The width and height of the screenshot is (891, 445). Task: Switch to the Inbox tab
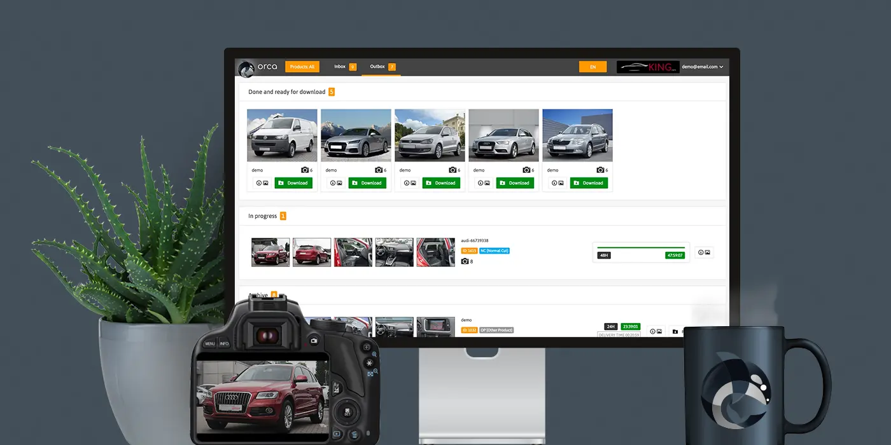(x=345, y=67)
